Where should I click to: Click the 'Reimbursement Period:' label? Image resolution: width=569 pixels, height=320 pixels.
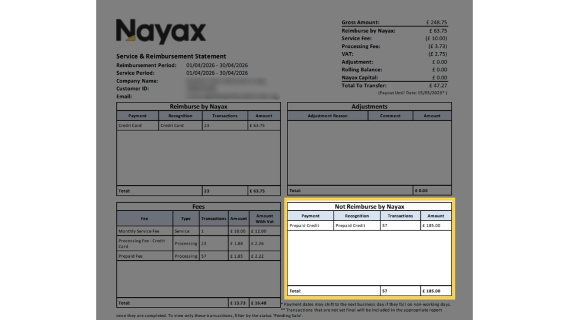[146, 65]
